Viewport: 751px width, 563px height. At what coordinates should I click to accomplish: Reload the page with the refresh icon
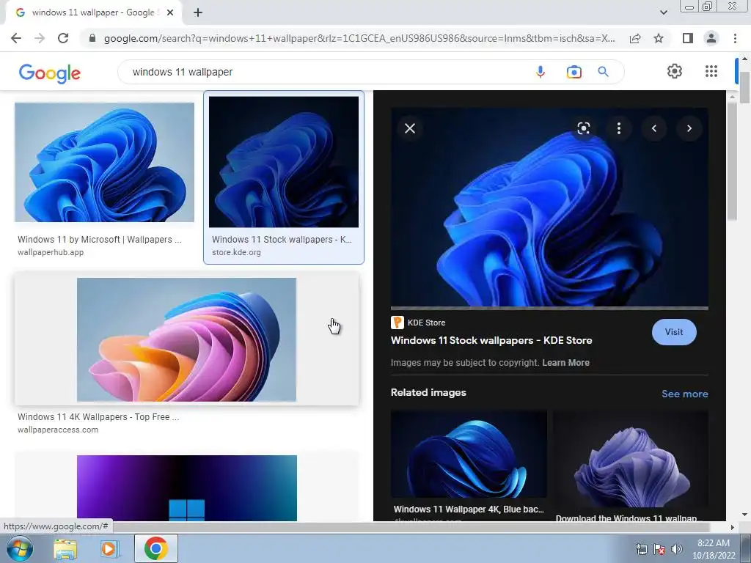63,38
